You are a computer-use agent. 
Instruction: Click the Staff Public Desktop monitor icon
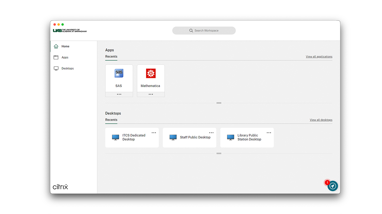[x=173, y=137]
